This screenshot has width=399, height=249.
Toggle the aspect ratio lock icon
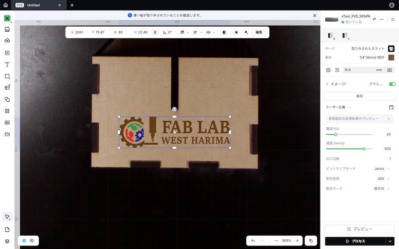pyautogui.click(x=155, y=32)
